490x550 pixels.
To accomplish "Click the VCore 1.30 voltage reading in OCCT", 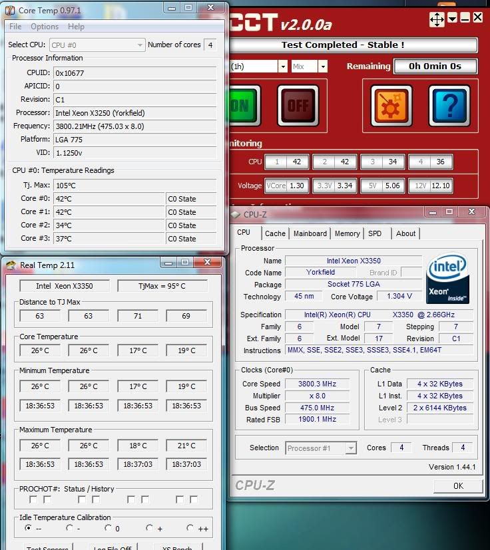I will tap(287, 186).
